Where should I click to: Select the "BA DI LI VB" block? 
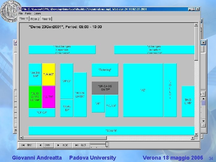(x=188, y=101)
